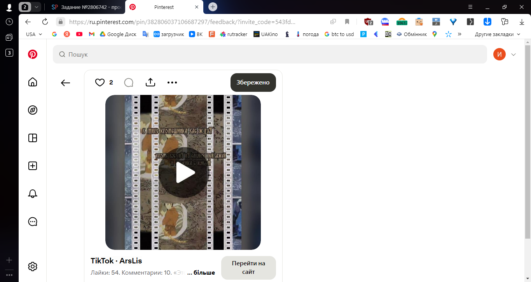This screenshot has width=531, height=282.
Task: Expand the USA bookmarks folder
Action: pos(34,34)
